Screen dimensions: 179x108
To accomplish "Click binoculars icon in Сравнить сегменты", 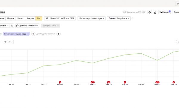I will [x=17, y=26].
